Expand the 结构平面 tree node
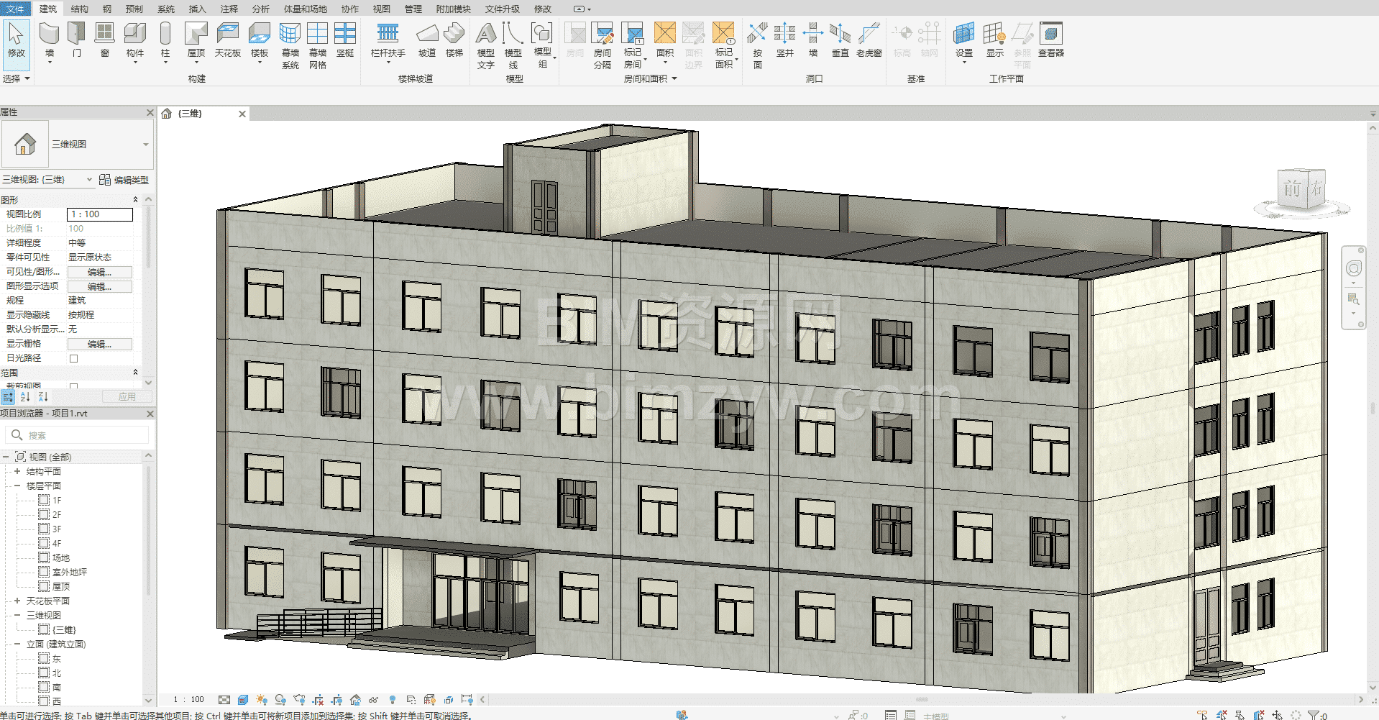 [17, 472]
